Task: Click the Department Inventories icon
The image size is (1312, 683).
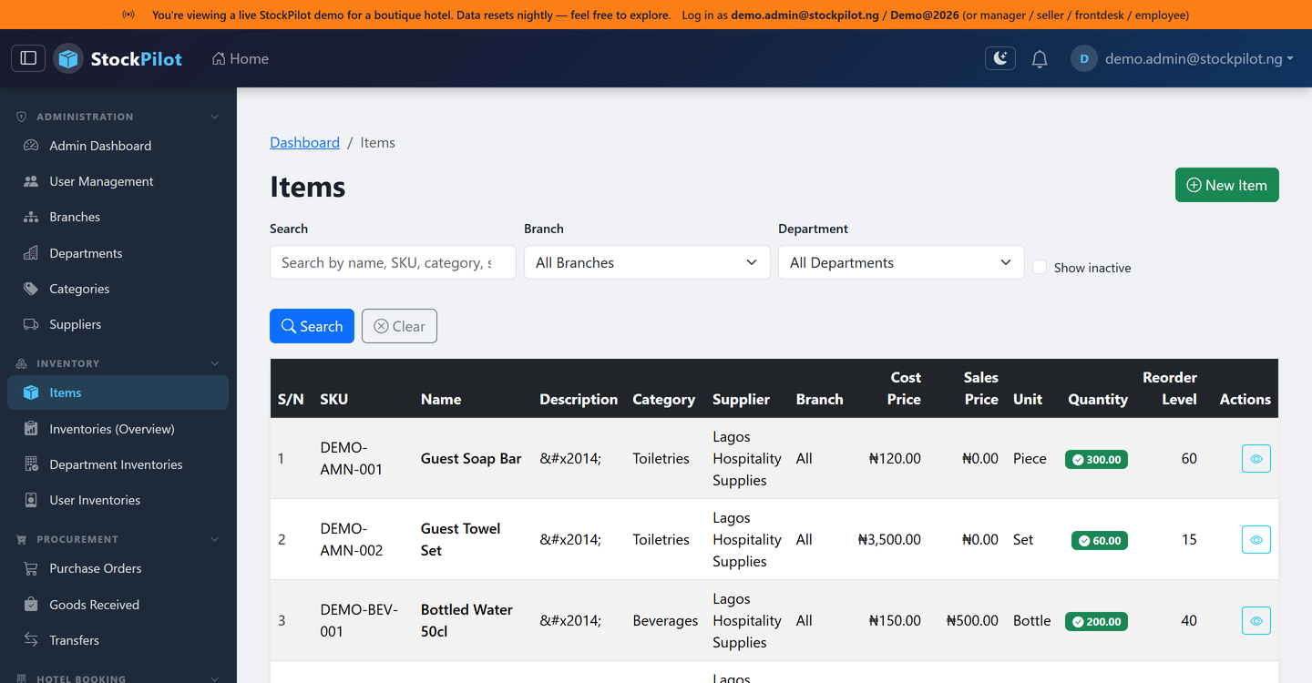Action: coord(31,464)
